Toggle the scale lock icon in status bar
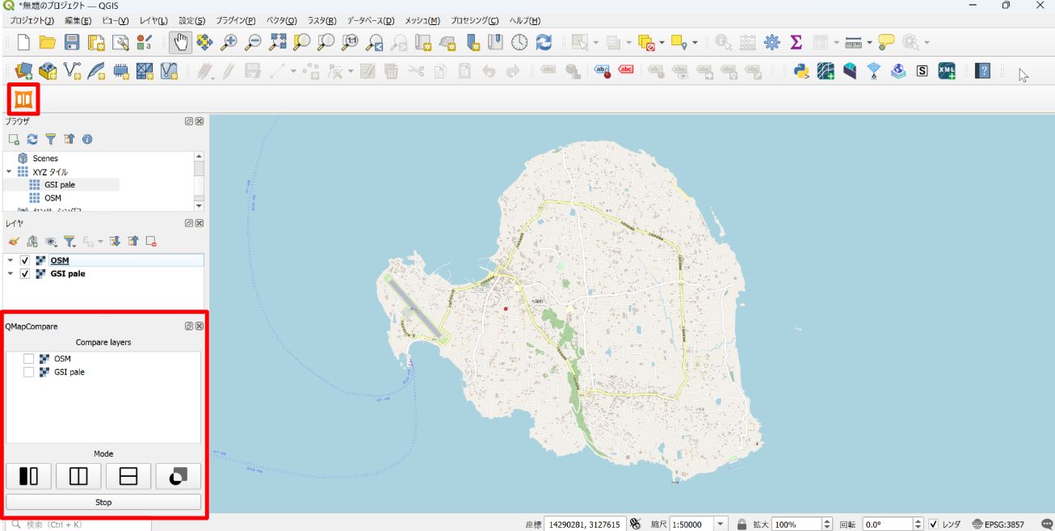The image size is (1055, 531). (x=742, y=524)
